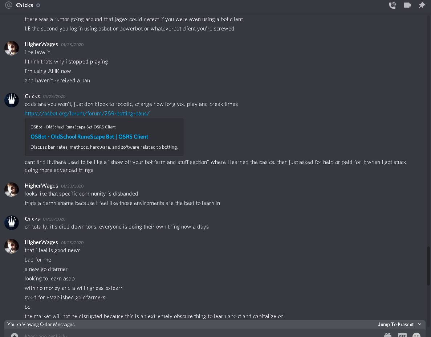Click HigherWages username above 'looks like that'
Viewport: 431px width, 337px height.
point(41,186)
